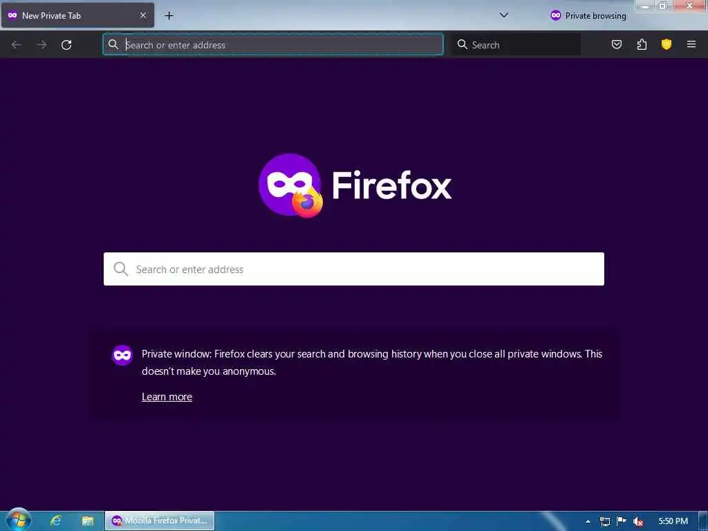The width and height of the screenshot is (708, 531).
Task: Click the mask icon on the tab
Action: [x=12, y=15]
